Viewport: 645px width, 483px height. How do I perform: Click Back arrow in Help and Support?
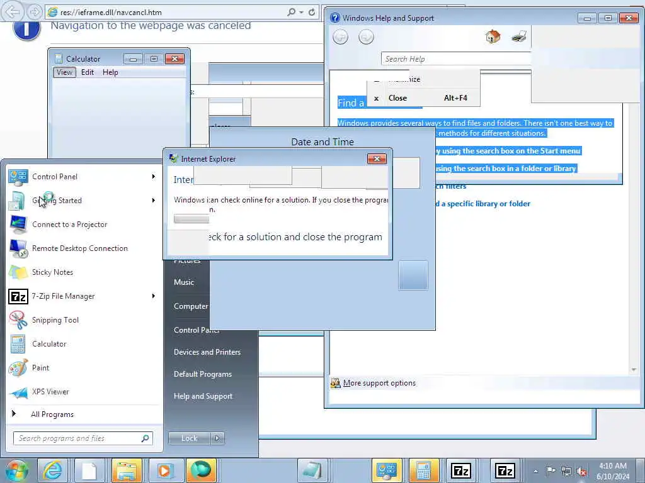pos(340,37)
